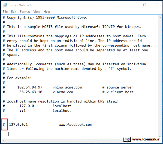Close the Notepad window

pos(156,5)
